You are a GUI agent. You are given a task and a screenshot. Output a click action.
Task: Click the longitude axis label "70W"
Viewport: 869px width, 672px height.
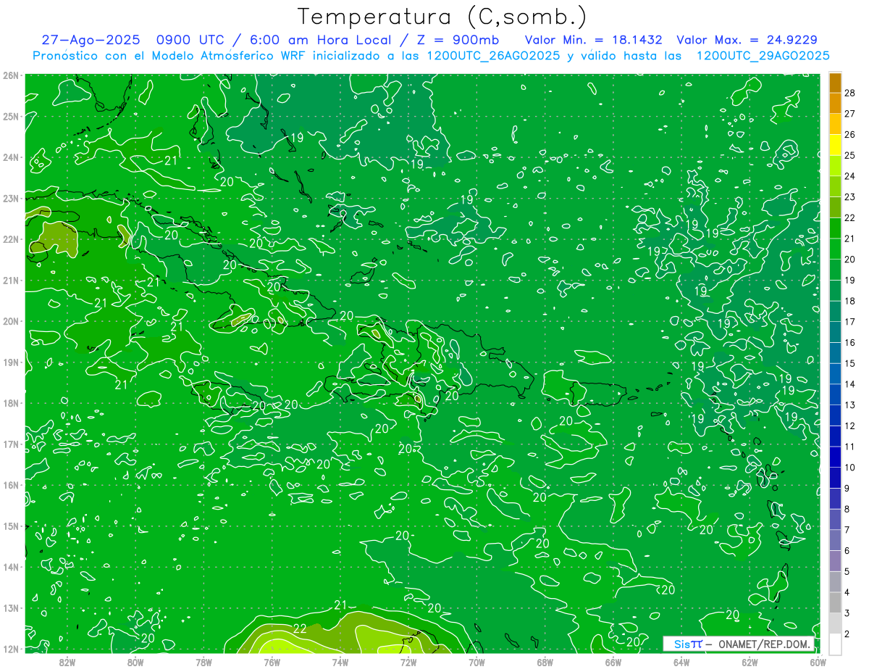point(477,662)
